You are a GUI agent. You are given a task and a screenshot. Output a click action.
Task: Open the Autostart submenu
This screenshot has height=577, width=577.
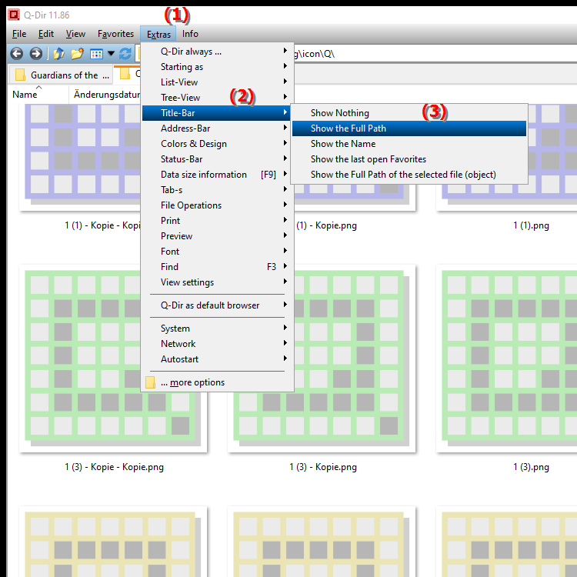217,359
